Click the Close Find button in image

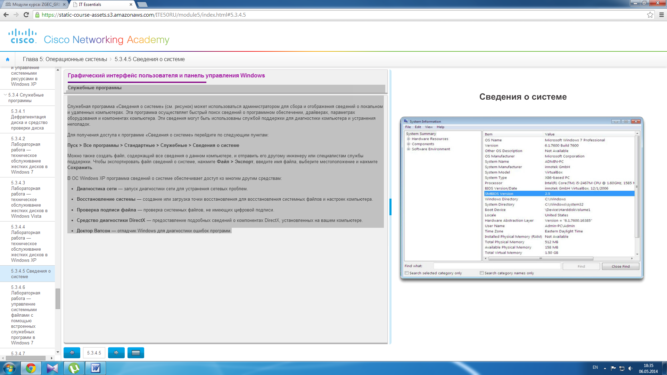620,266
